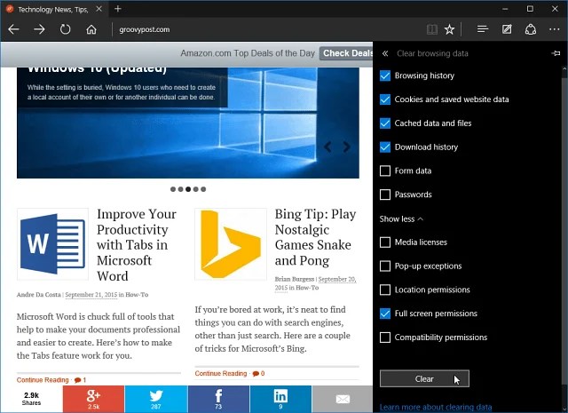Image resolution: width=568 pixels, height=413 pixels.
Task: Check Pop-up exceptions box
Action: [x=385, y=266]
